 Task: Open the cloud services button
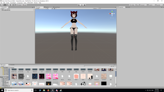138,5
